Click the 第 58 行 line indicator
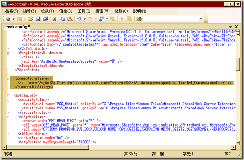Viewport: 244px width, 160px height. 131,154
